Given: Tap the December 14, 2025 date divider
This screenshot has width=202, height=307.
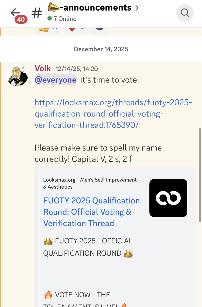Looking at the screenshot, I should click(x=101, y=49).
